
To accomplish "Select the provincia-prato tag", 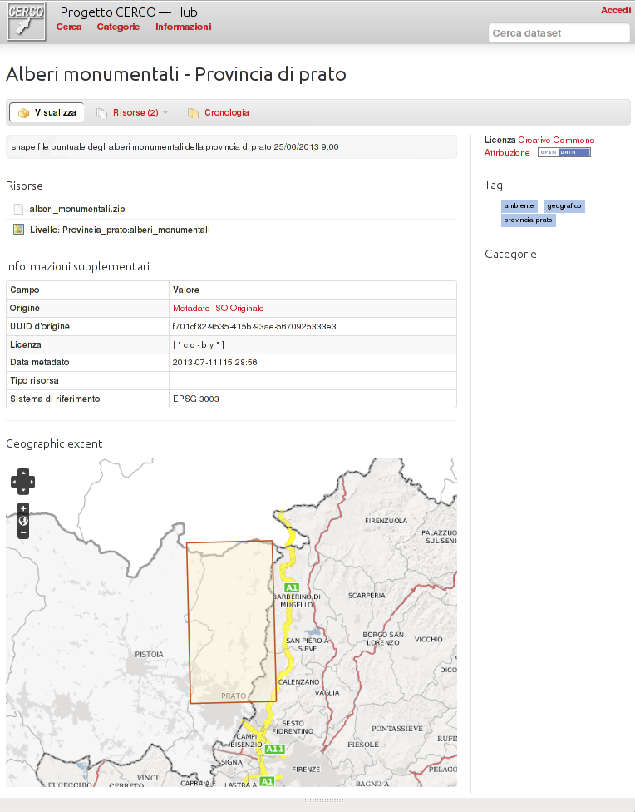I will click(528, 220).
